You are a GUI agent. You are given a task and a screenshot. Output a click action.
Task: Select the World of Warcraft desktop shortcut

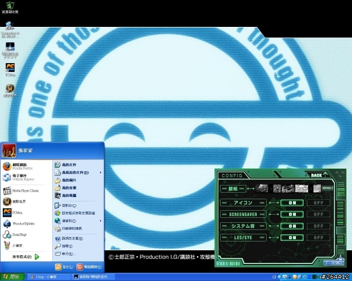10,91
